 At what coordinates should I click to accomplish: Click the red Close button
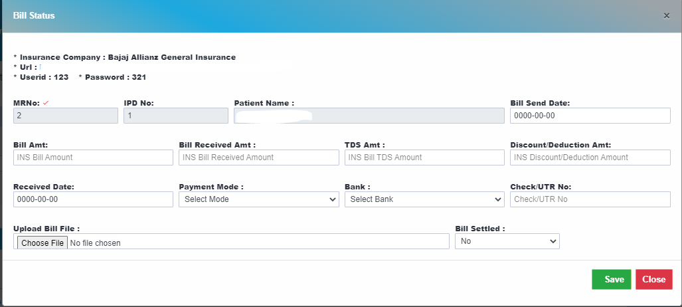(654, 279)
